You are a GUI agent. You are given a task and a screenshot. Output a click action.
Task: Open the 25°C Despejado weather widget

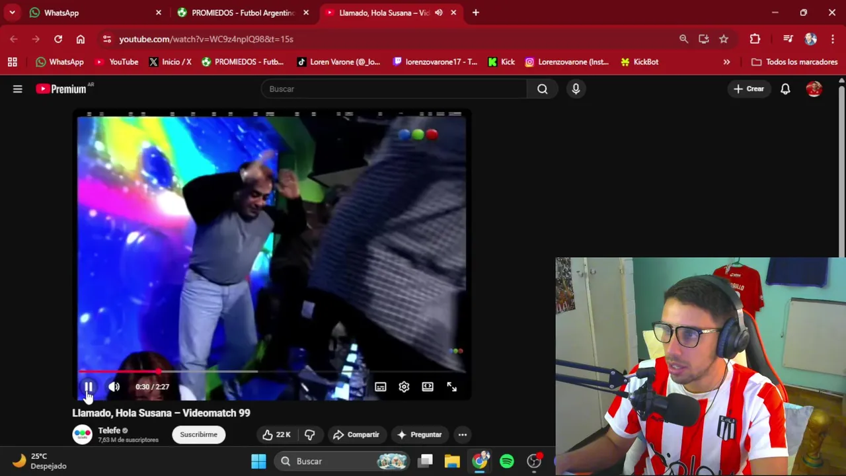pos(40,461)
